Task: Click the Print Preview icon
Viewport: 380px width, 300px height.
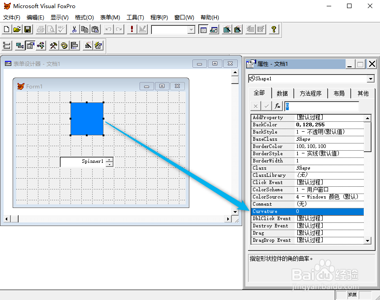Action: pos(51,29)
